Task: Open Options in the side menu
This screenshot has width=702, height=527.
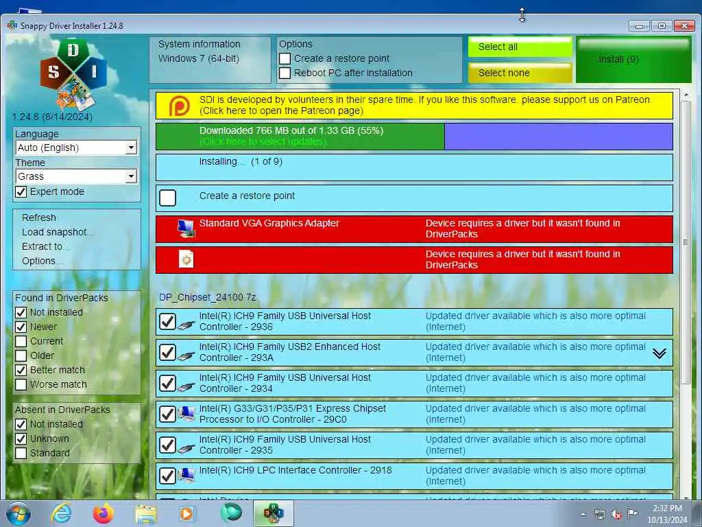Action: 42,261
